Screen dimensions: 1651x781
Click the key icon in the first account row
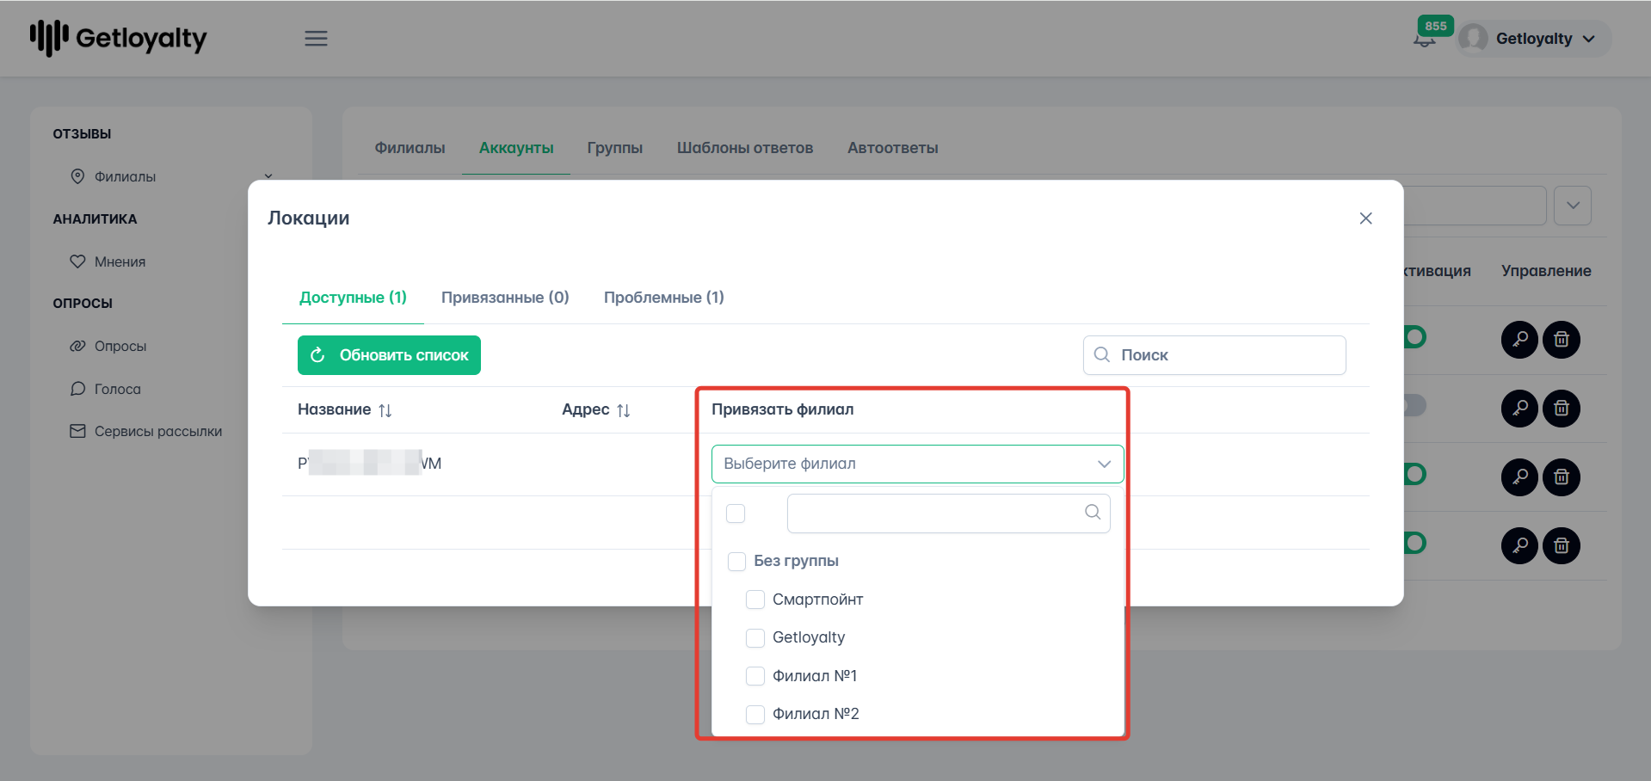(1520, 339)
